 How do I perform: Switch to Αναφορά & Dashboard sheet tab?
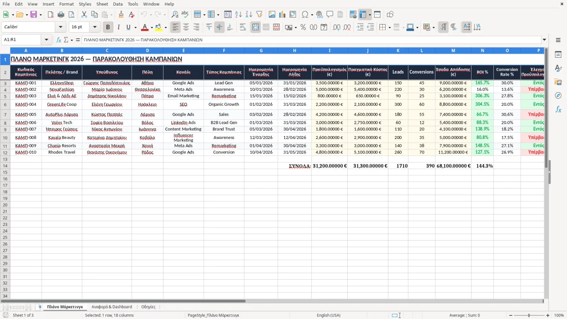[x=112, y=307]
